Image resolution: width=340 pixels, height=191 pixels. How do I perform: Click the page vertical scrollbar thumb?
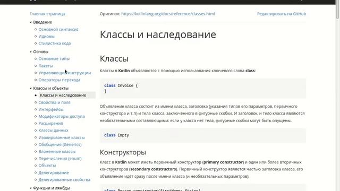pyautogui.click(x=338, y=10)
